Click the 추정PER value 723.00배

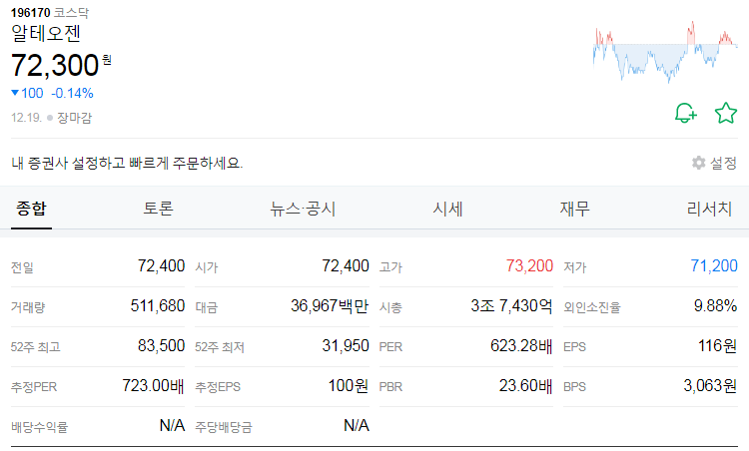coord(154,385)
